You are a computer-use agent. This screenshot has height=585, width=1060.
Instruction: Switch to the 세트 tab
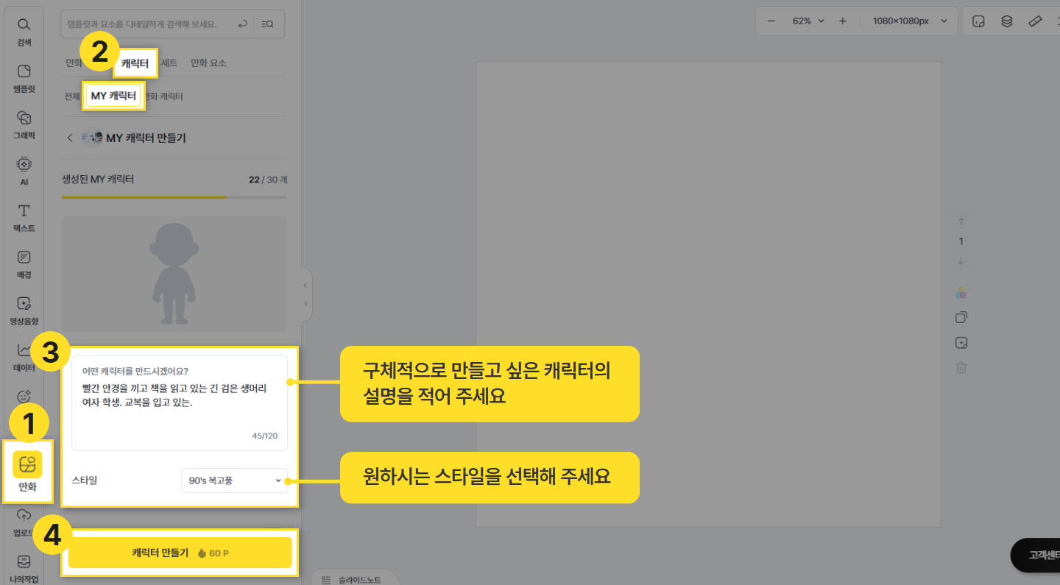169,63
